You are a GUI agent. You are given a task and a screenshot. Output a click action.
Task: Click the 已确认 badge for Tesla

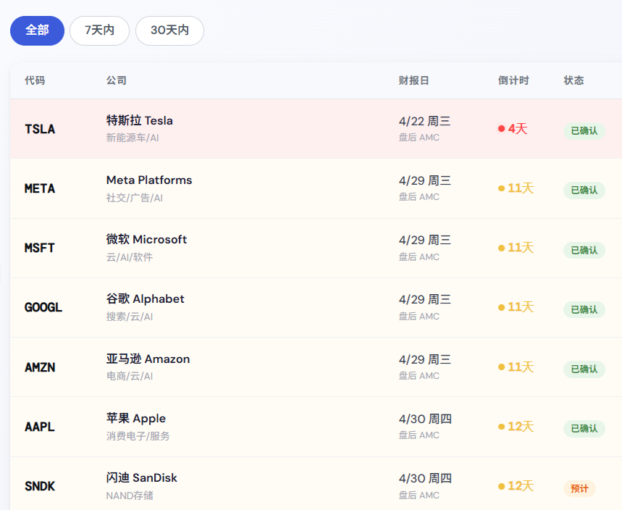(584, 131)
